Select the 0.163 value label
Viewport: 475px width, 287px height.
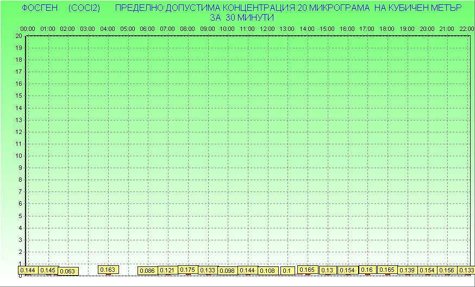click(108, 270)
